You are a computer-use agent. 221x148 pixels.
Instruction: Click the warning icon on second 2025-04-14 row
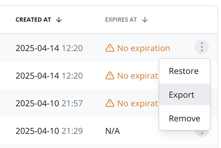pyautogui.click(x=110, y=76)
